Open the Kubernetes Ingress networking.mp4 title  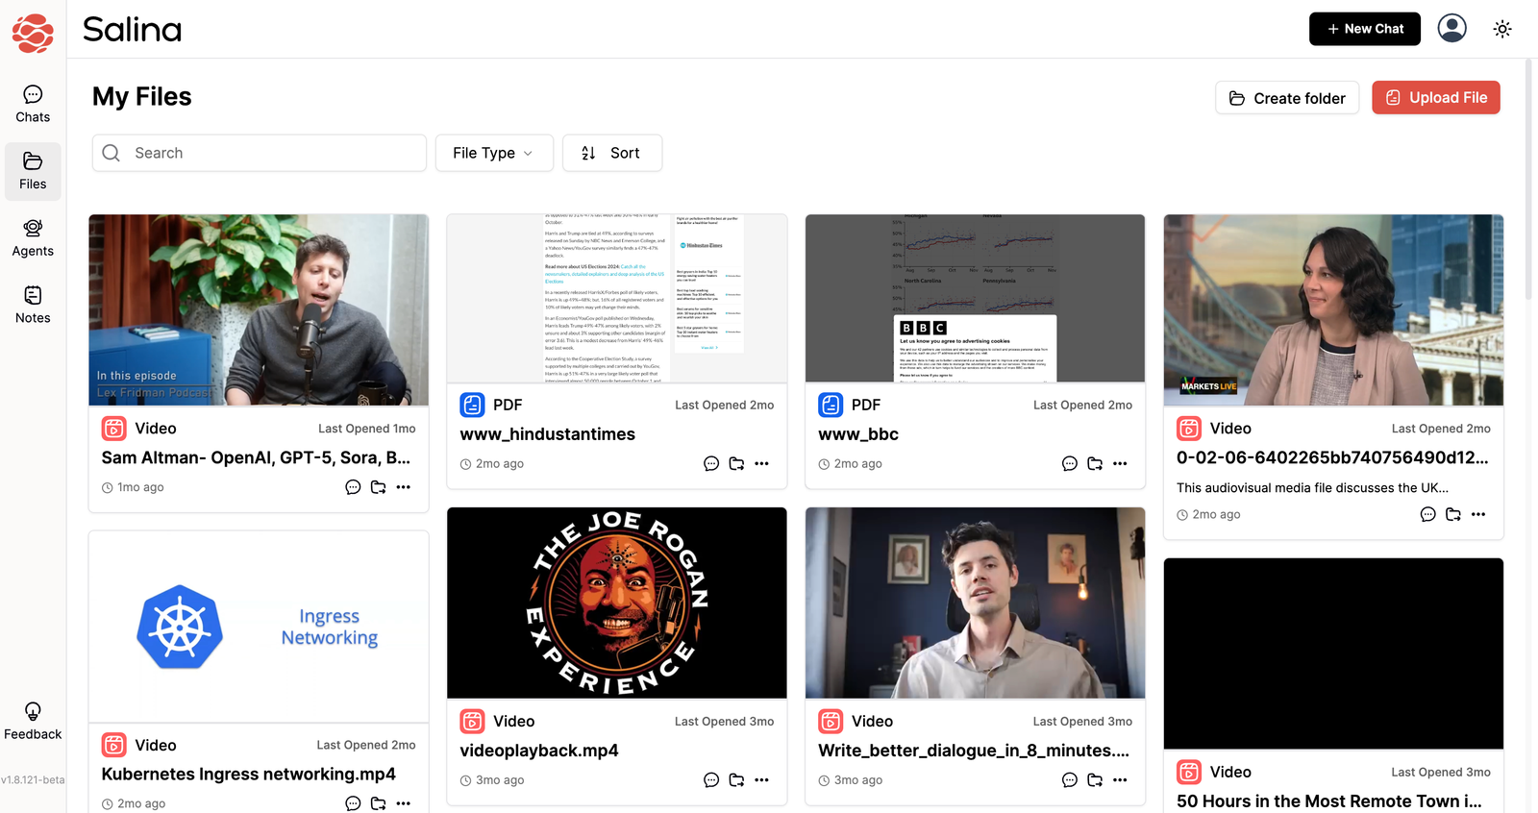[x=249, y=774]
